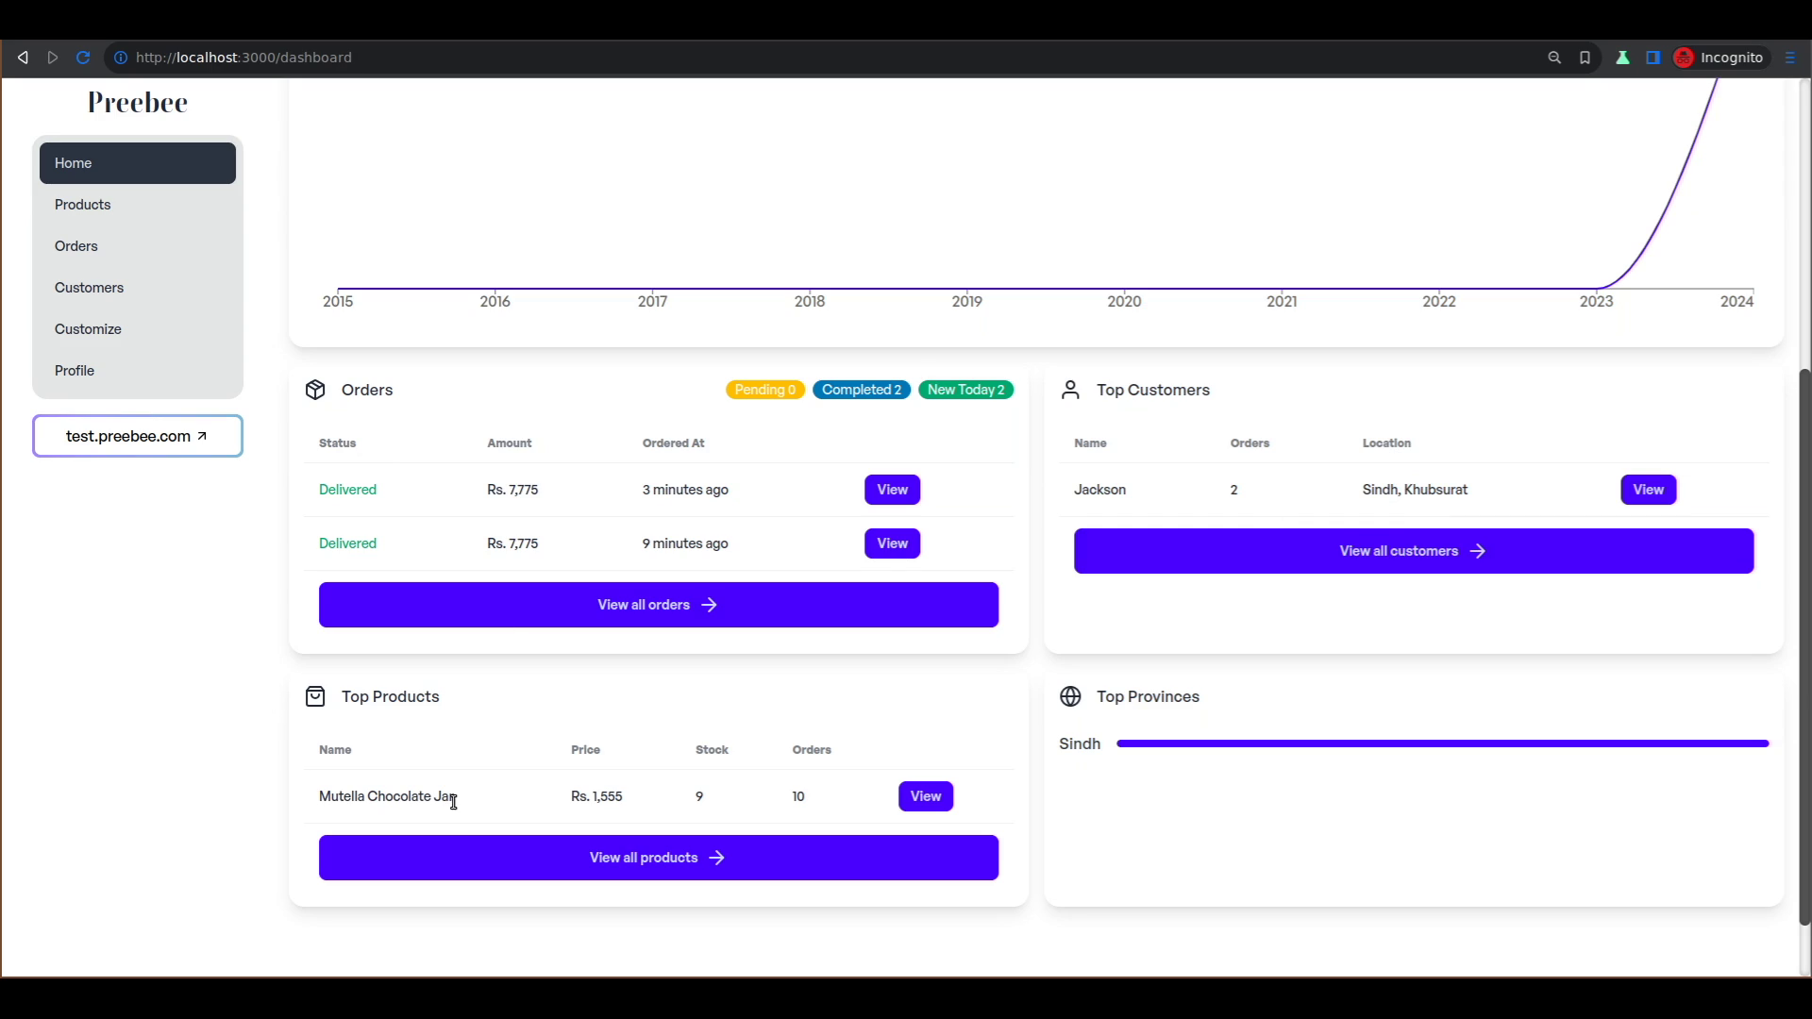Click the Top Products tag icon
Image resolution: width=1812 pixels, height=1019 pixels.
point(315,695)
